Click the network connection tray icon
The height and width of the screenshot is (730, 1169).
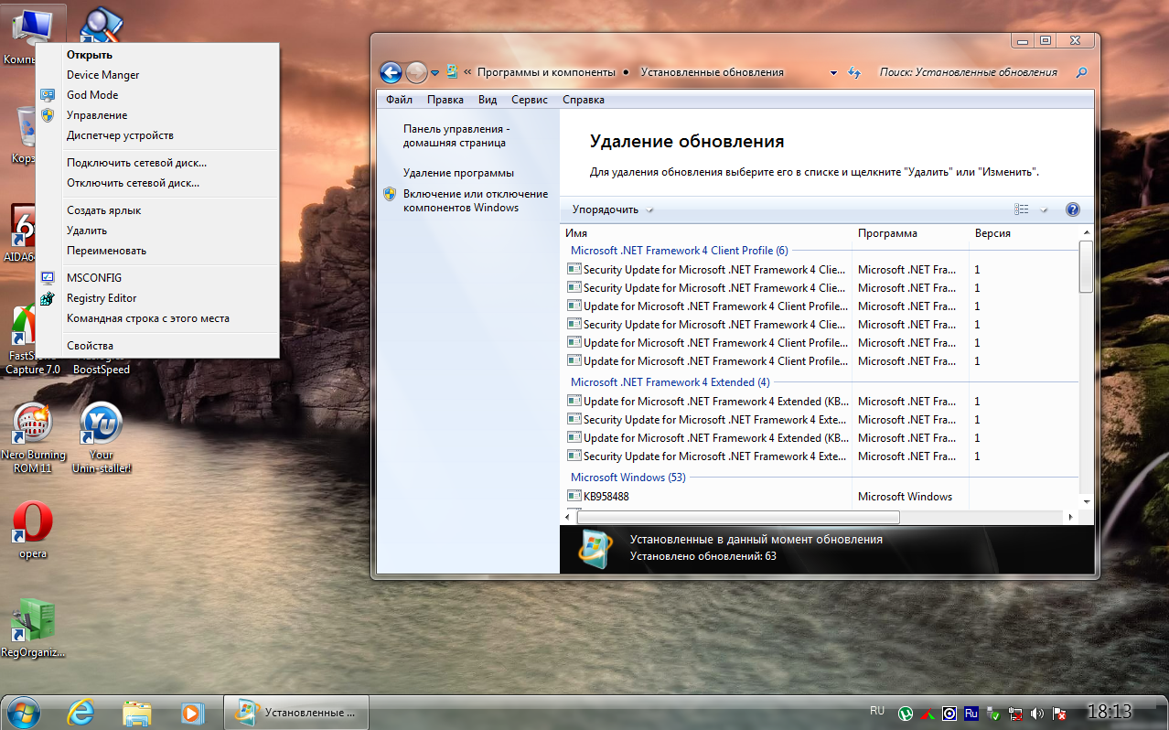[x=1015, y=713]
